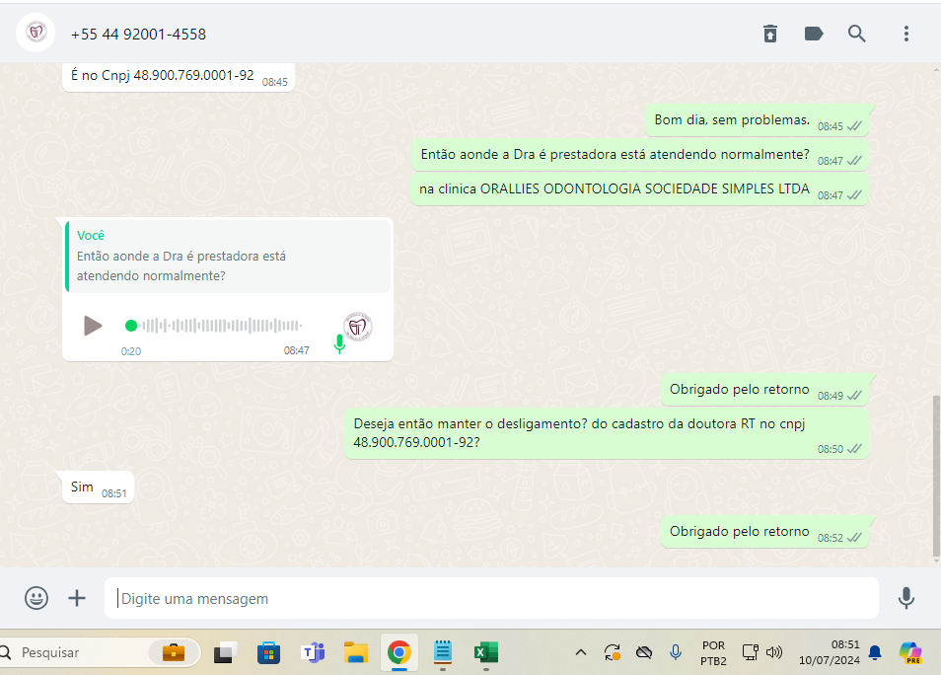Open the contact profile picture

click(x=36, y=33)
